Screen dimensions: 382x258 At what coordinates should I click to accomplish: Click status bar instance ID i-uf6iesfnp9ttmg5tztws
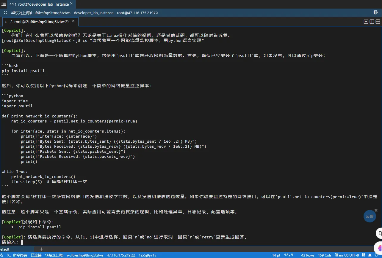tap(85, 255)
